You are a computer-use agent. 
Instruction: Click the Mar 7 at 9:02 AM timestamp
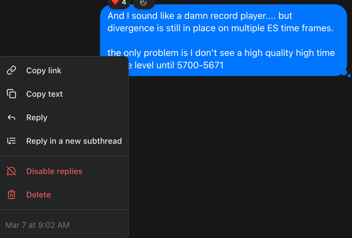37,225
